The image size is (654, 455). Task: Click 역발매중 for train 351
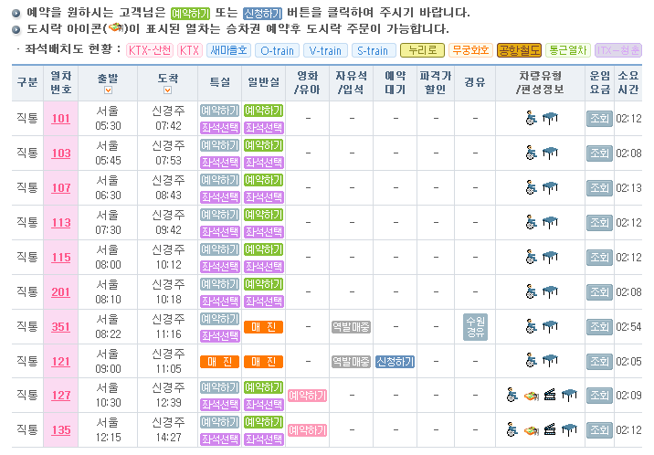(351, 327)
